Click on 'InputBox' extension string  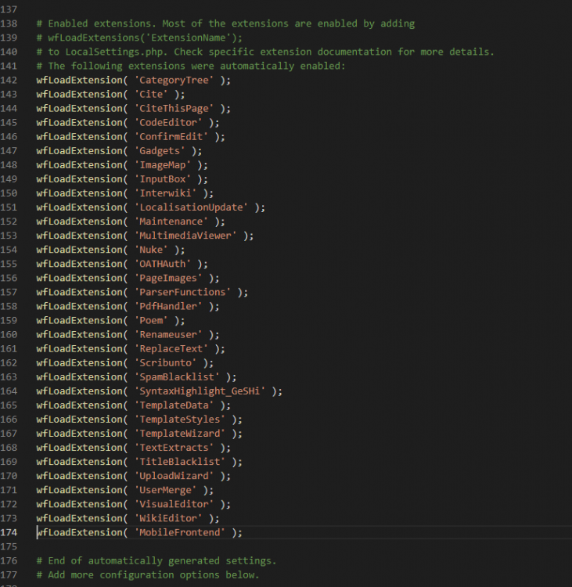coord(163,179)
